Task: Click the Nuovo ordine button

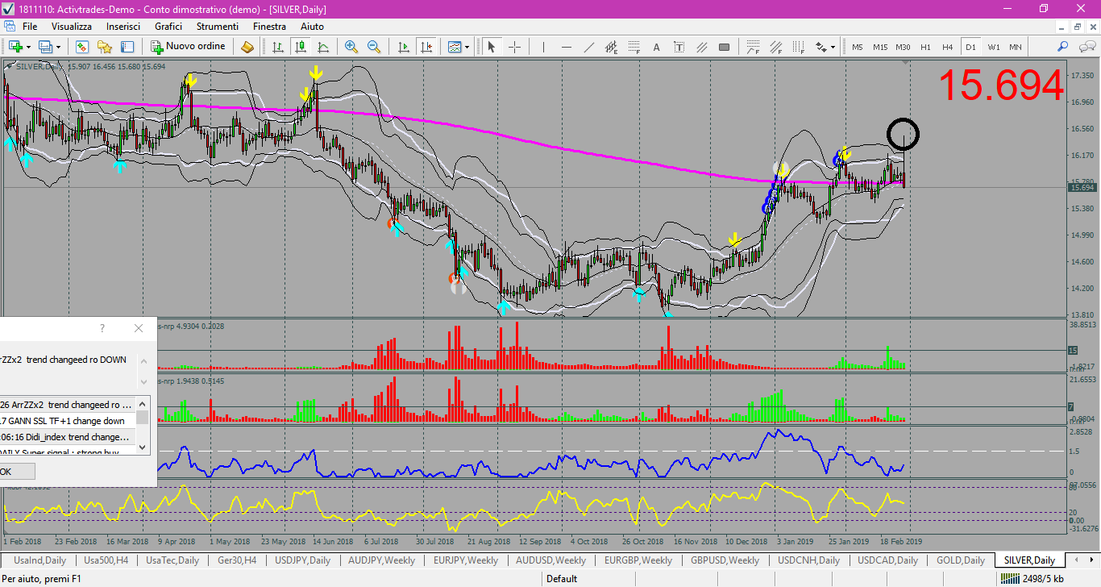Action: (x=189, y=47)
